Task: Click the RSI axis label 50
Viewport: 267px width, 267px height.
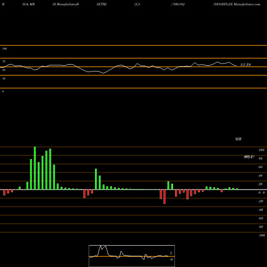Action: [x=4, y=70]
